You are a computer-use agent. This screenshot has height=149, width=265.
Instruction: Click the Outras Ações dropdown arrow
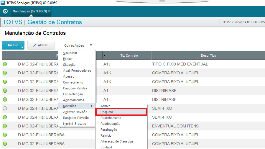tap(91, 45)
